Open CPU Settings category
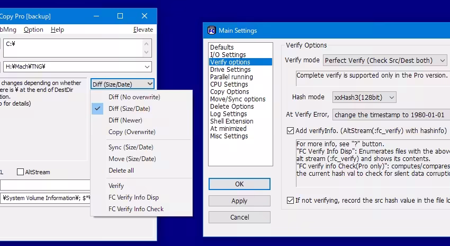The width and height of the screenshot is (450, 246). [x=240, y=84]
